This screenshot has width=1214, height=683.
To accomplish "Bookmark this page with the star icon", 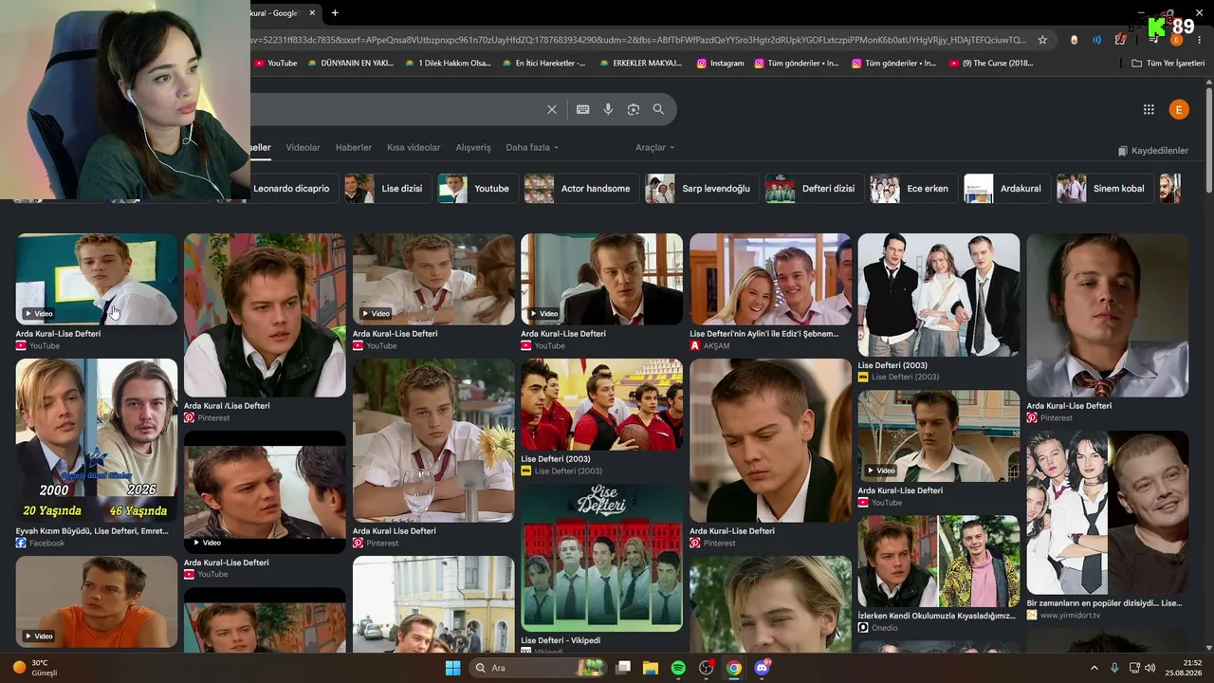I will [1042, 40].
